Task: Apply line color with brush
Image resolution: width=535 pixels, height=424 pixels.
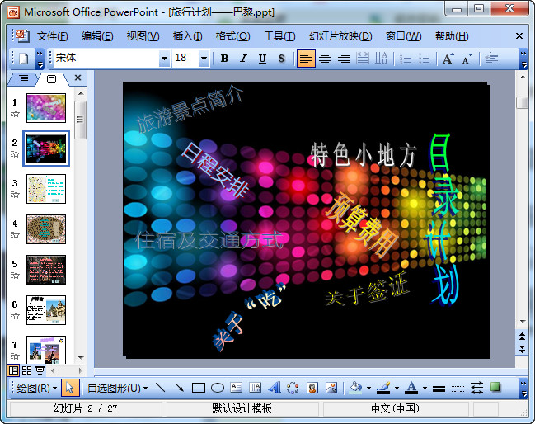Action: pyautogui.click(x=383, y=388)
